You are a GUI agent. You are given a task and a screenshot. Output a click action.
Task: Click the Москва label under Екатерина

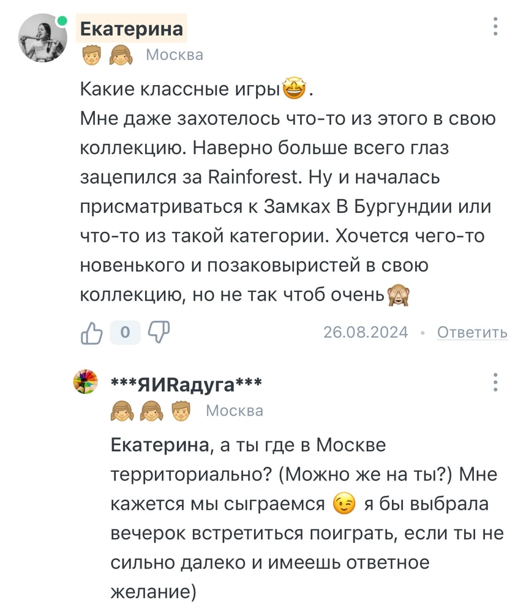click(175, 56)
